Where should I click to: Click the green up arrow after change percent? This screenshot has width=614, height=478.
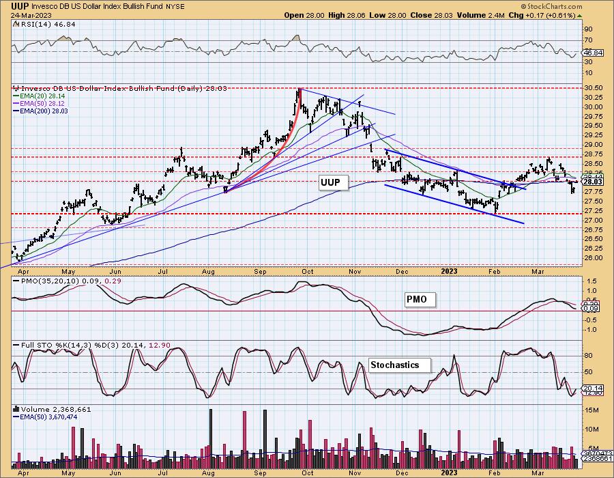point(579,16)
